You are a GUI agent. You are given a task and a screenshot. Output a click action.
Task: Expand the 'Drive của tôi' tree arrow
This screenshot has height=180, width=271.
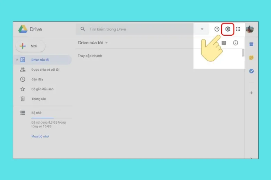(17, 60)
